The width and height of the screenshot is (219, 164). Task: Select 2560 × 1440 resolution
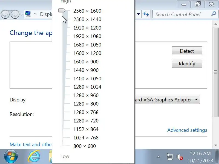87,19
